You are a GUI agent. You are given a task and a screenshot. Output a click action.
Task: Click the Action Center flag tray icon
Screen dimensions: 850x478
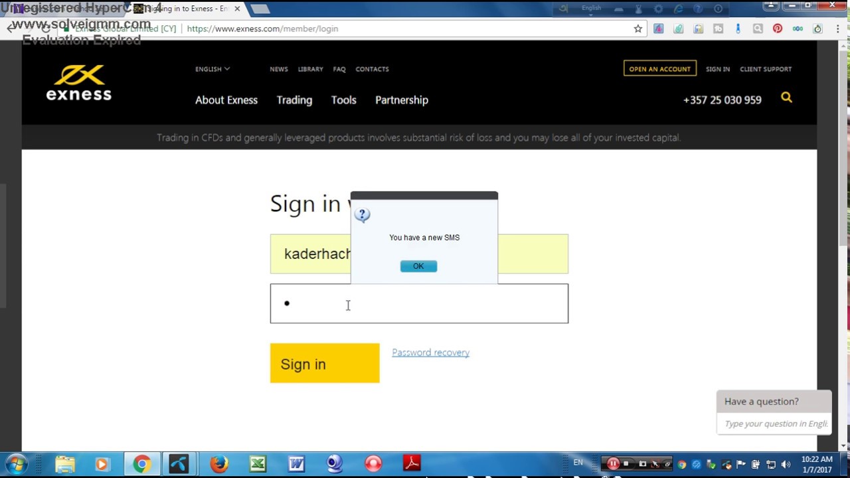[741, 464]
